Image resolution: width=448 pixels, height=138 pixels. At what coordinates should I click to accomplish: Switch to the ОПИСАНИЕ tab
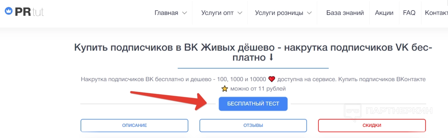click(134, 125)
